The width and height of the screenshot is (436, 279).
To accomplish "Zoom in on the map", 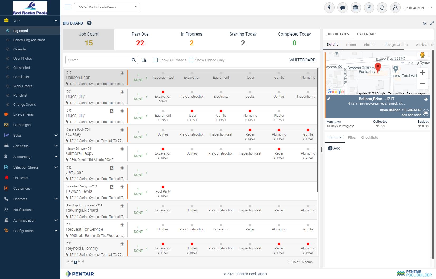I will click(422, 73).
